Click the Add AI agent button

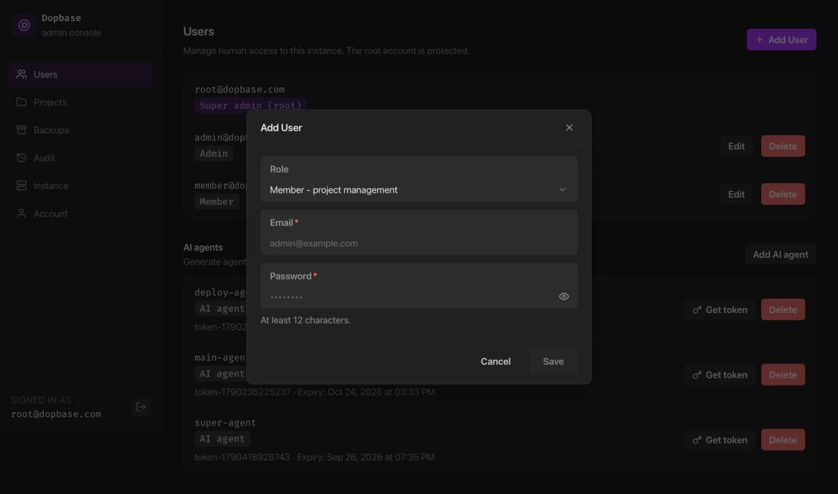pos(780,254)
